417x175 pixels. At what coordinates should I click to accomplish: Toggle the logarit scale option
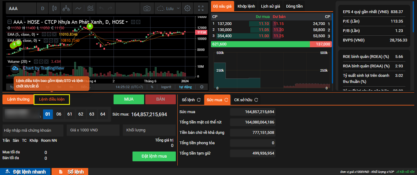coord(166,87)
